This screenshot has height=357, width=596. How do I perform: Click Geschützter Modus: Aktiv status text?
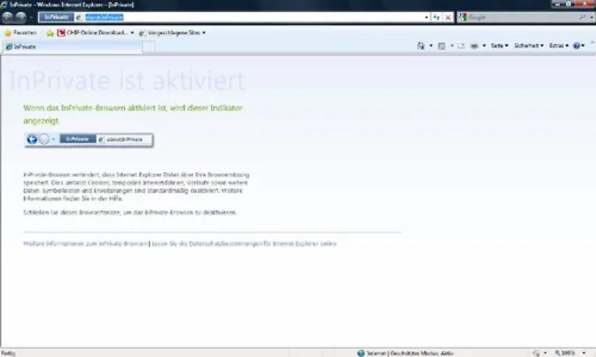422,353
